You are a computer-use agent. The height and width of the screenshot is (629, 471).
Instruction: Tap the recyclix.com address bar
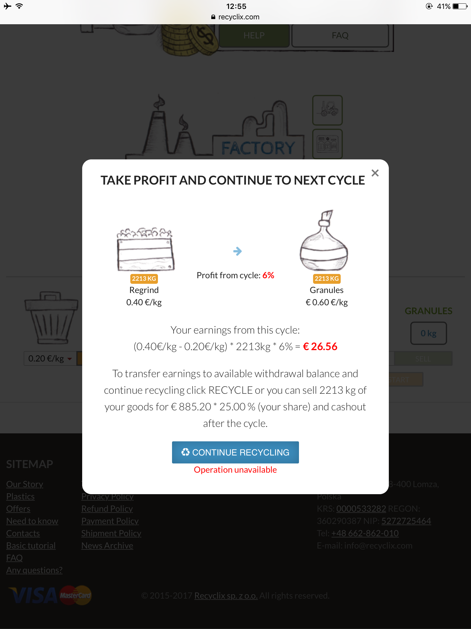click(235, 17)
